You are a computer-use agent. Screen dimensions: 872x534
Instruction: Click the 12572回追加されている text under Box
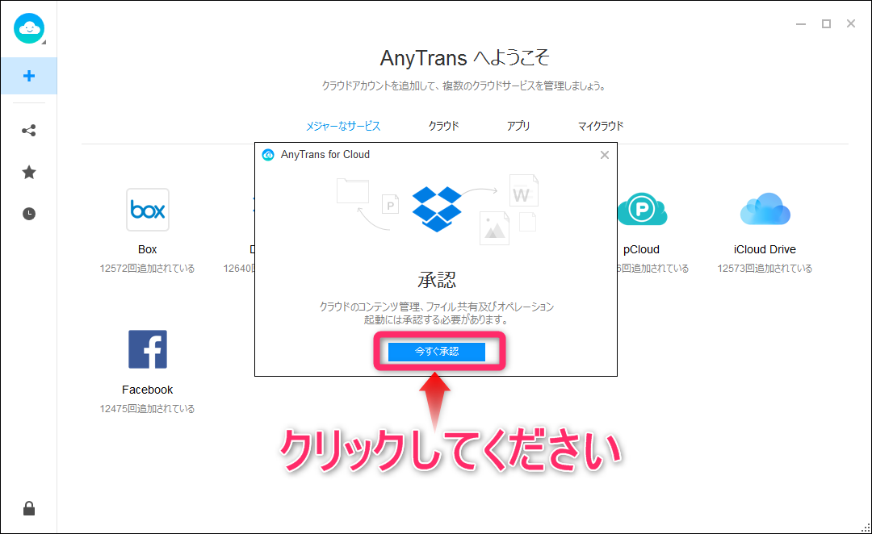[x=148, y=269]
